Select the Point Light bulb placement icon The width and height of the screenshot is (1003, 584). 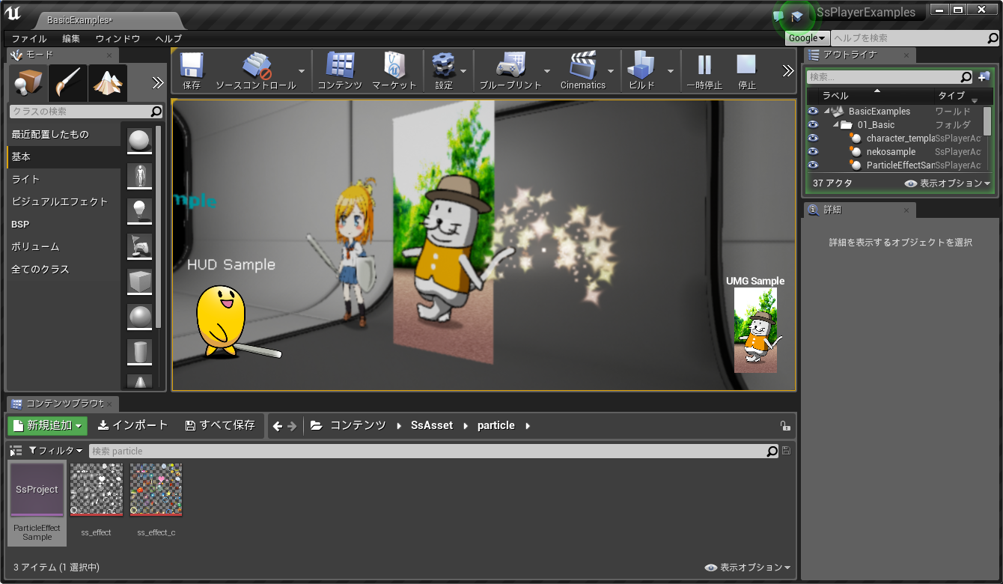(140, 211)
